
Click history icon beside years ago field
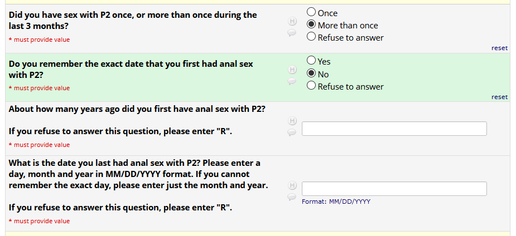click(291, 121)
